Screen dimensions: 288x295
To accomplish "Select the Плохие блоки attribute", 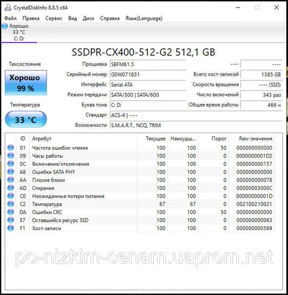I will coord(49,180).
